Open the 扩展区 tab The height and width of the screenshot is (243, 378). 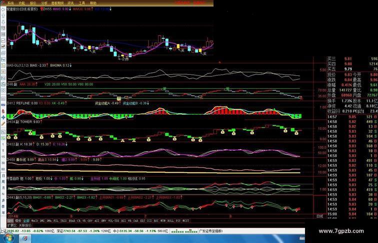[x=12, y=226]
